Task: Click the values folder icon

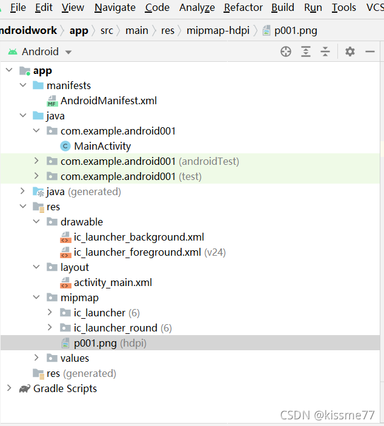Action: pyautogui.click(x=52, y=358)
